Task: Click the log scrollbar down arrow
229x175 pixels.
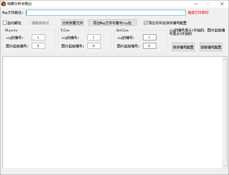Action: click(x=224, y=165)
